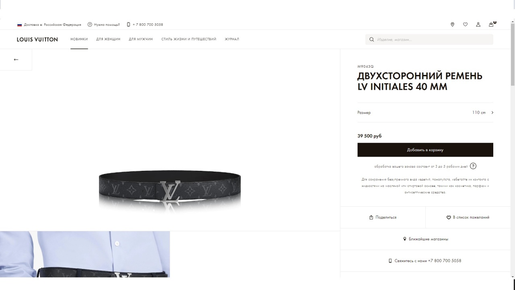Image resolution: width=515 pixels, height=290 pixels.
Task: Click the 'Добавить в корзину' button
Action: click(x=425, y=150)
